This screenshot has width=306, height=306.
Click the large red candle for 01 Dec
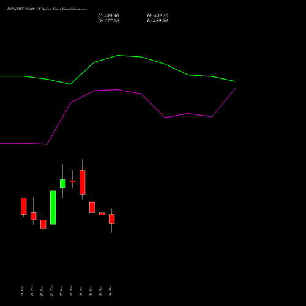point(83,182)
